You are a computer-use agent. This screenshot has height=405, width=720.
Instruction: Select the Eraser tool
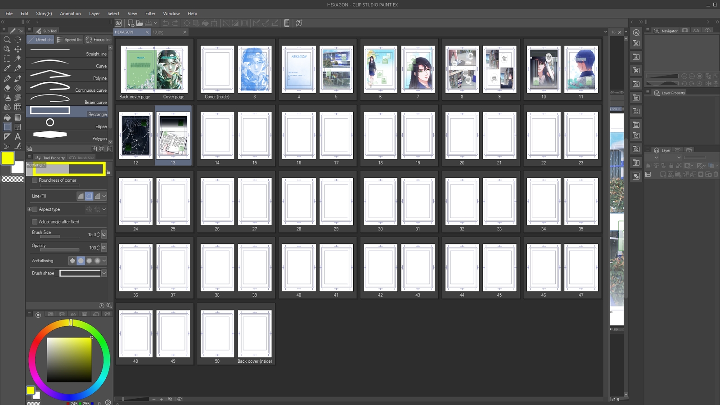click(7, 88)
